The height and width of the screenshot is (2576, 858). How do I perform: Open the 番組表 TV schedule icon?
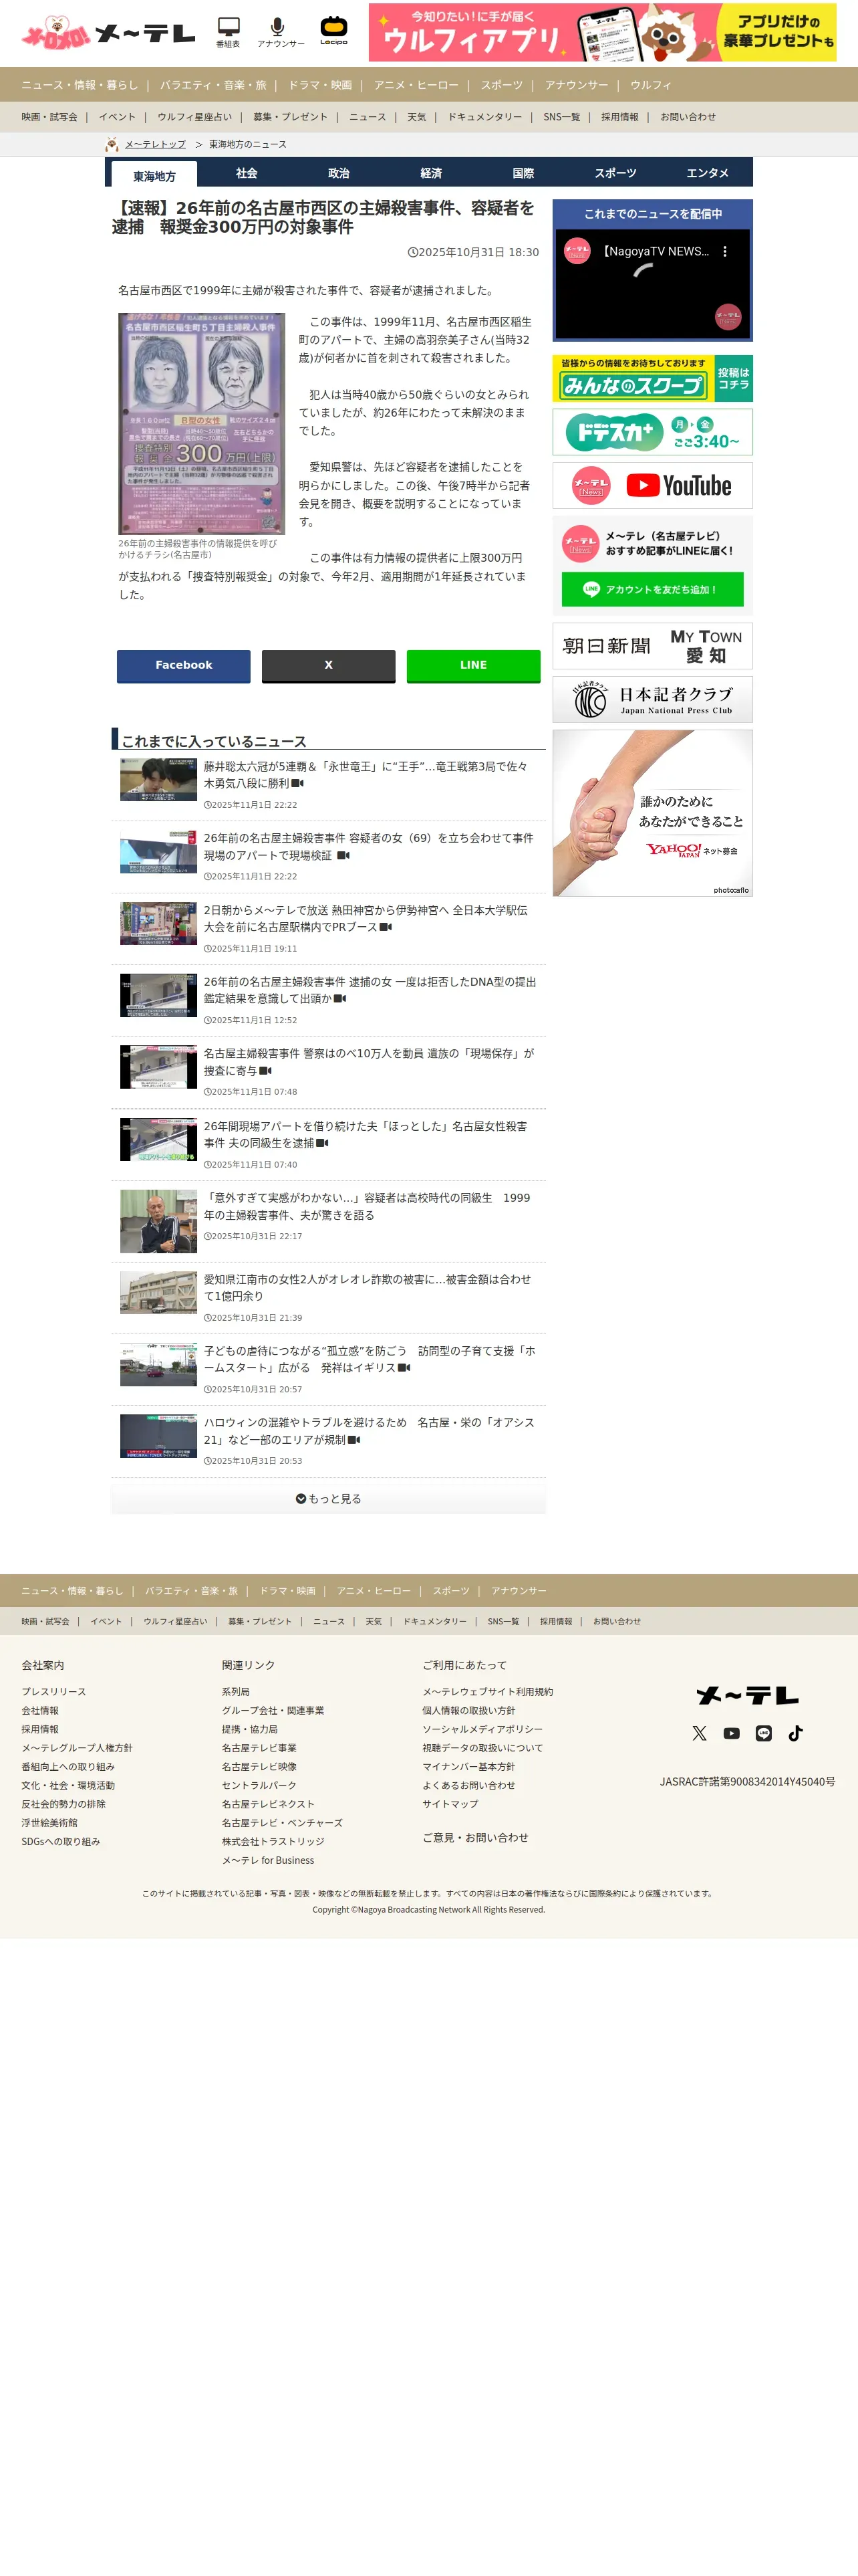228,32
